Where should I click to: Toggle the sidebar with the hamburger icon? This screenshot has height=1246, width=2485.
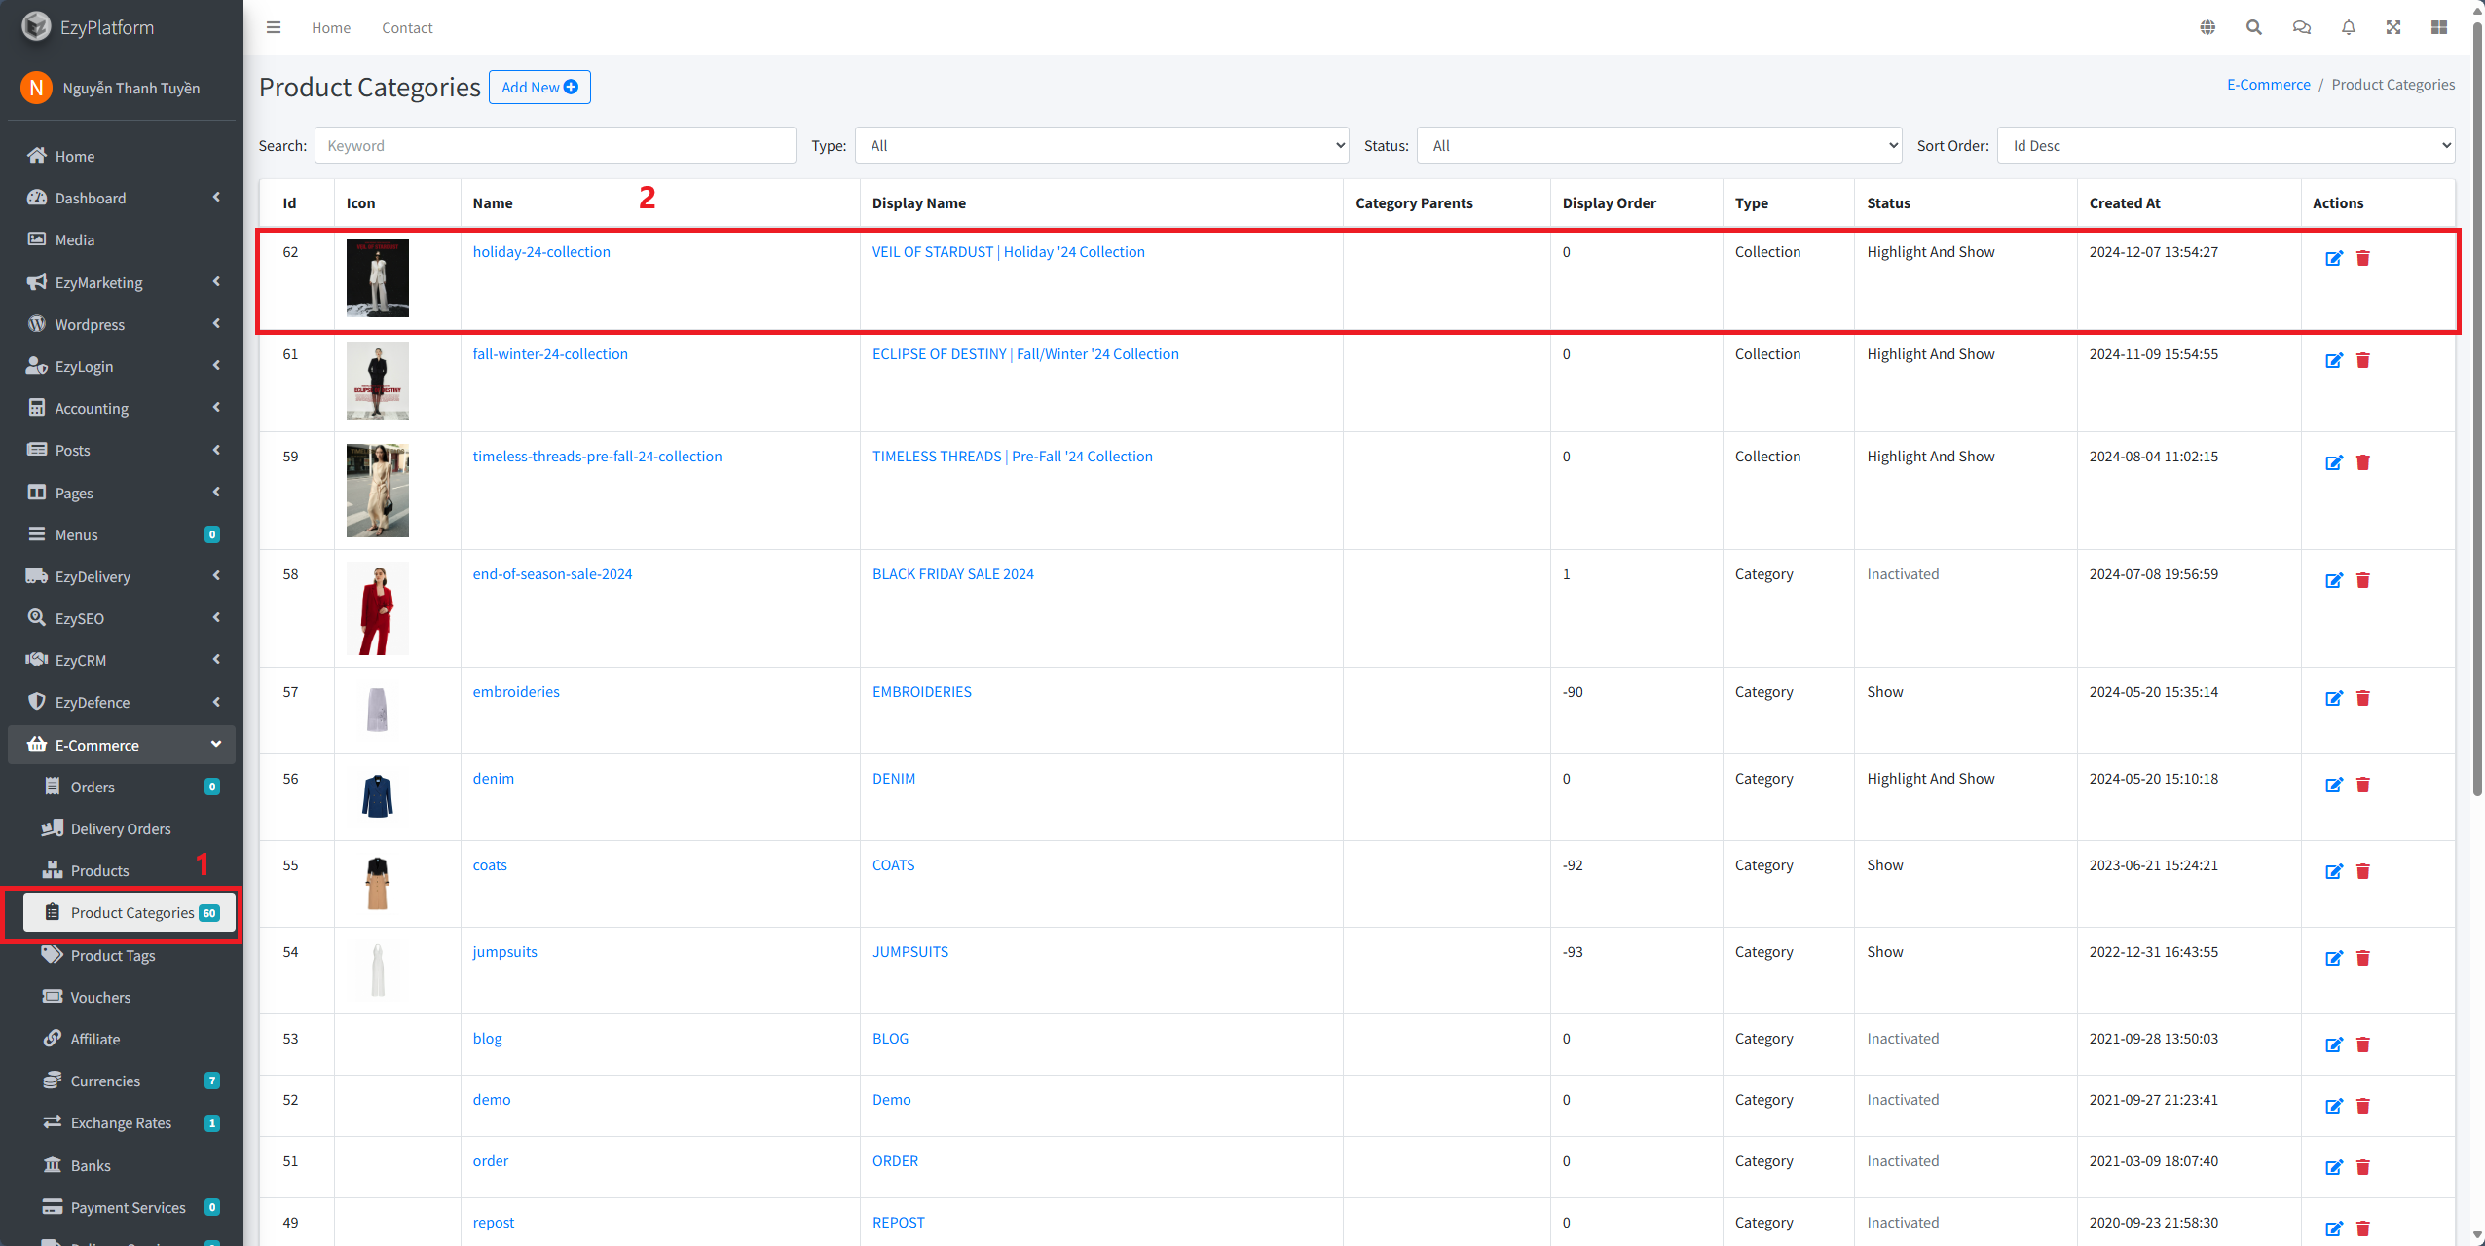[274, 27]
